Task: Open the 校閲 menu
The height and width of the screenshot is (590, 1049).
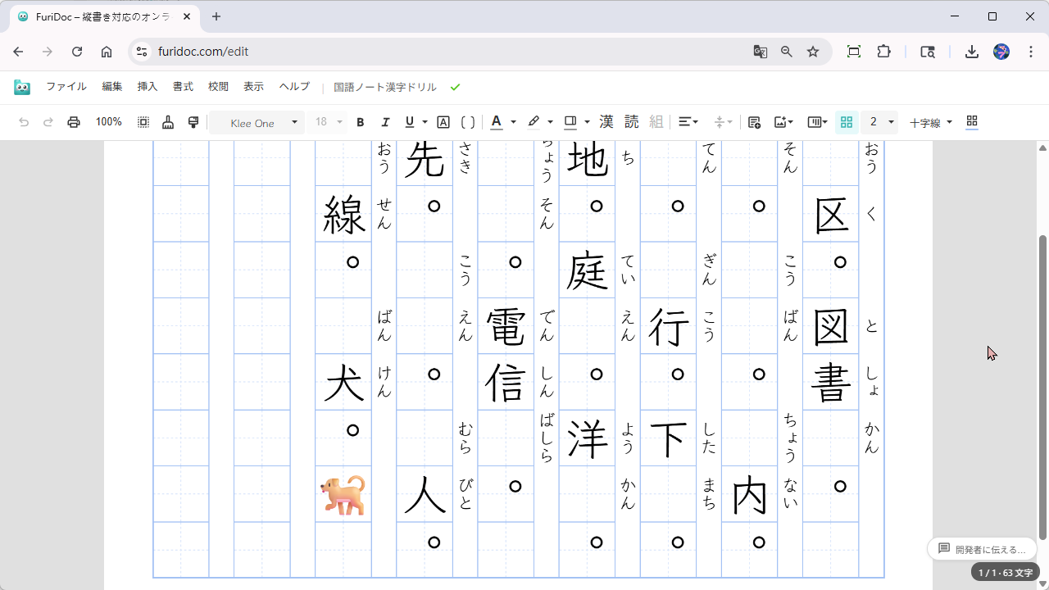Action: (x=218, y=87)
